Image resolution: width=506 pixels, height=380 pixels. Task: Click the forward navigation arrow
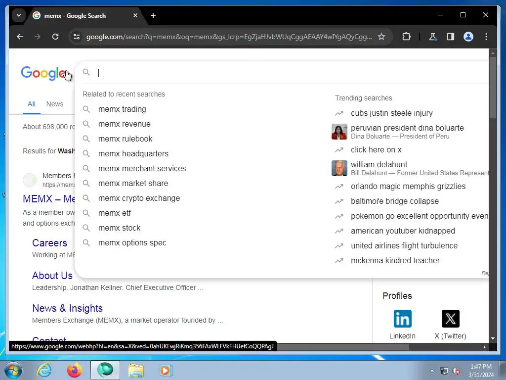click(x=38, y=37)
